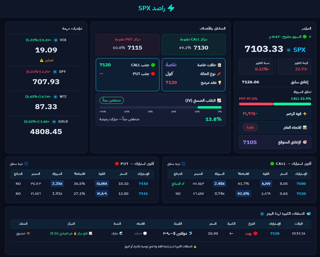Click the info icon beside SPY
Screen dimensions: 320x257
(55, 72)
